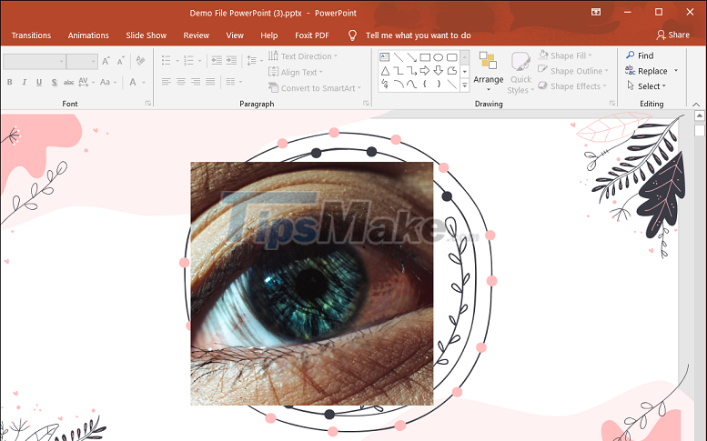707x441 pixels.
Task: Toggle bold formatting
Action: coord(9,82)
